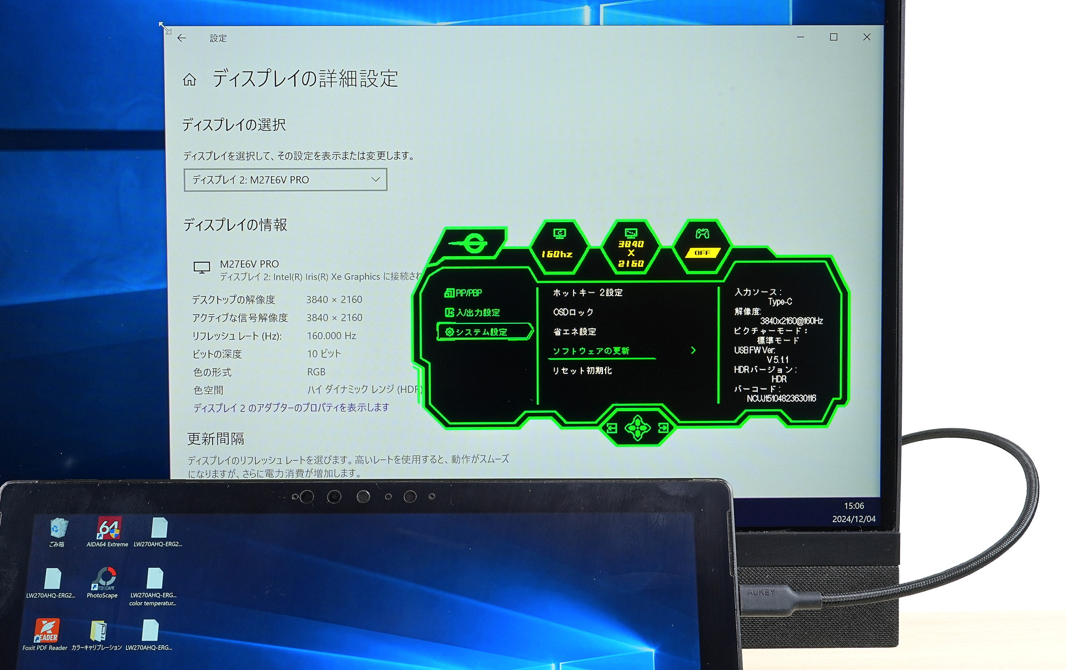
Task: Click the 160.000 Hz refresh rate value
Action: (331, 336)
